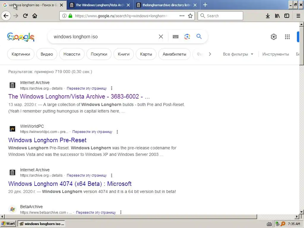Expand the Все фильтры dropdown
Viewport: 304px width, 228px height.
[x=238, y=54]
